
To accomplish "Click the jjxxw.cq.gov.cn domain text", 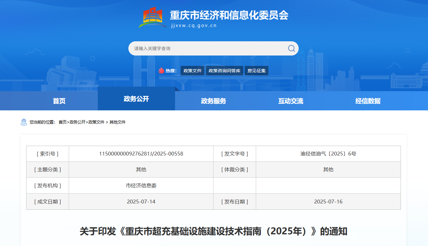I will click(193, 26).
